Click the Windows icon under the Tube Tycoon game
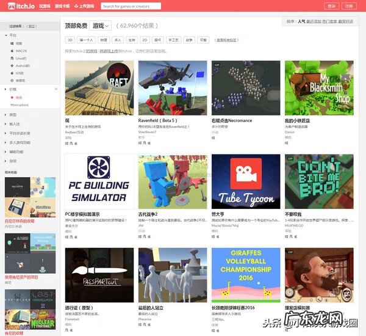The width and height of the screenshot is (366, 336). [x=213, y=236]
